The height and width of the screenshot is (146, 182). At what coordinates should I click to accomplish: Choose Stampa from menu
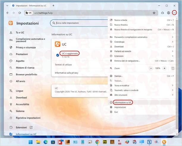[x=142, y=76]
